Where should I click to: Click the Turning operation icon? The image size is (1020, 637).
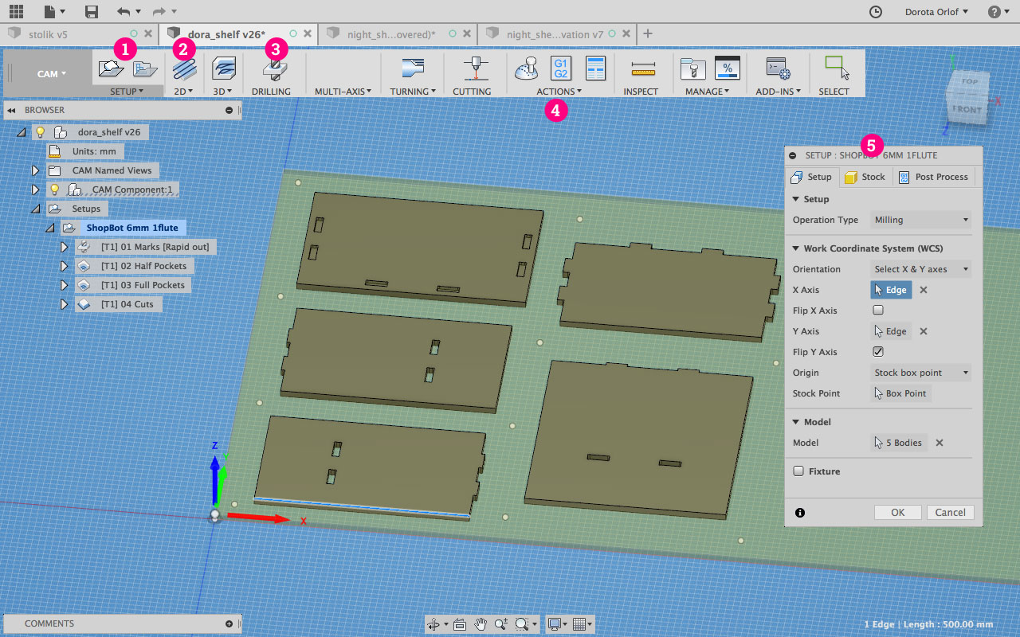point(413,69)
